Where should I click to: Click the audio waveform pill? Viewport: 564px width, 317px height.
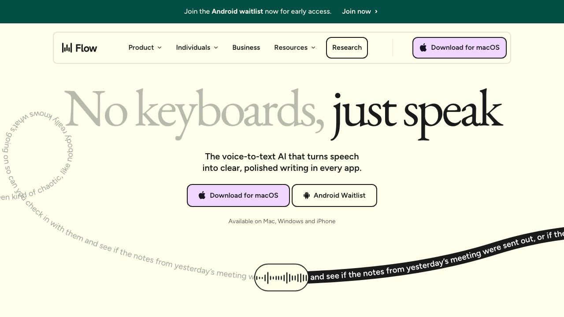(x=282, y=277)
